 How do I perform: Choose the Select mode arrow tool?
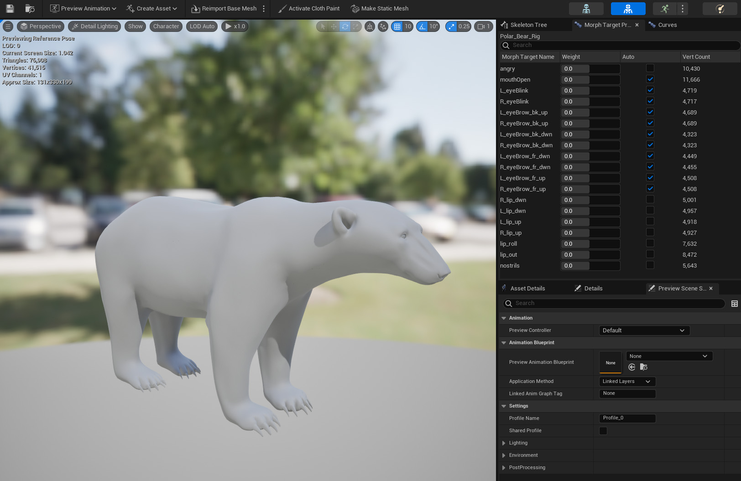(323, 26)
